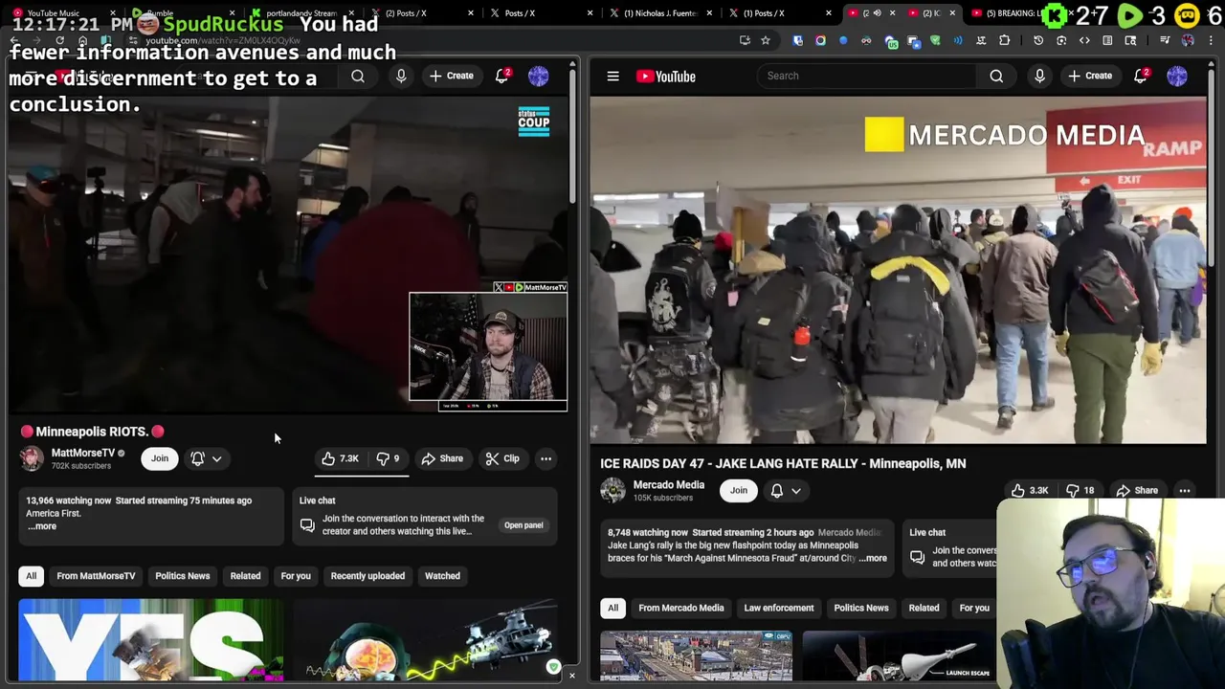
Task: Open panel for MattMorseTV live chat
Action: click(x=523, y=525)
